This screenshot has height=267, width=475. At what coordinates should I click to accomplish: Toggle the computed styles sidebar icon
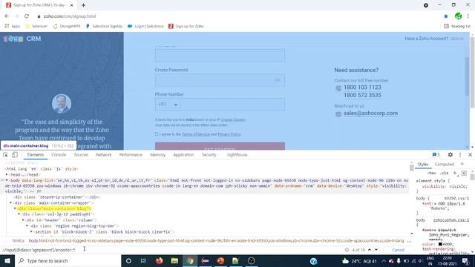[x=464, y=173]
